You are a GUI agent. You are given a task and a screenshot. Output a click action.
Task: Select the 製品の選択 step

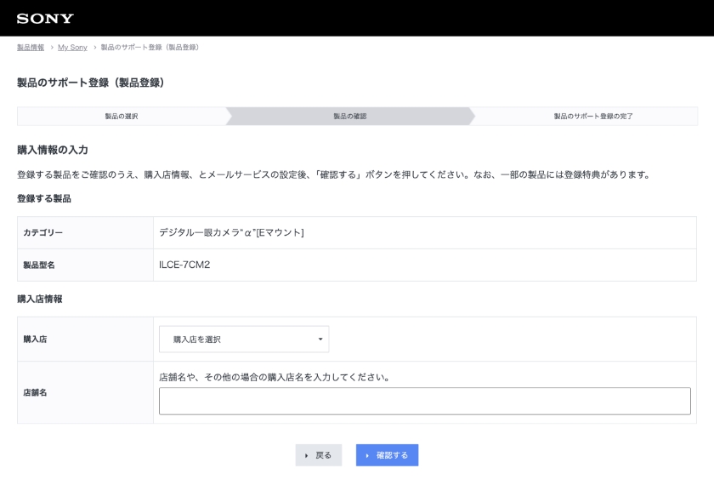click(x=122, y=116)
